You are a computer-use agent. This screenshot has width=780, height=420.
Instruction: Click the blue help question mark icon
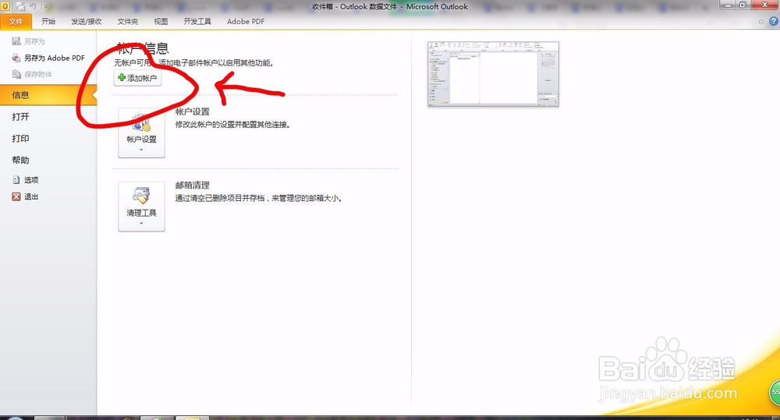tap(774, 21)
